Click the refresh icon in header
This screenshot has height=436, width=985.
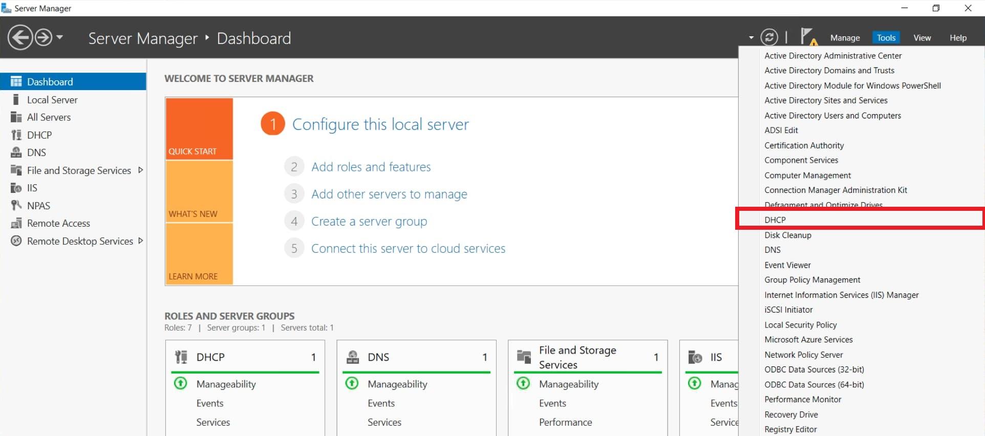pyautogui.click(x=769, y=37)
